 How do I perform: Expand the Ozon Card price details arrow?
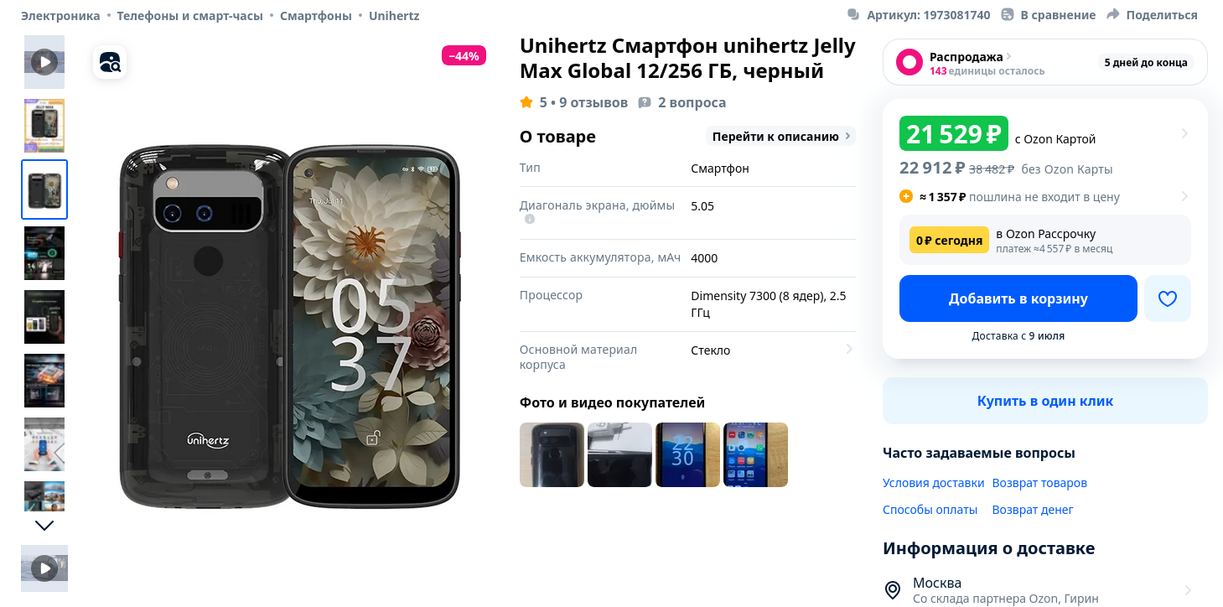pos(1184,133)
